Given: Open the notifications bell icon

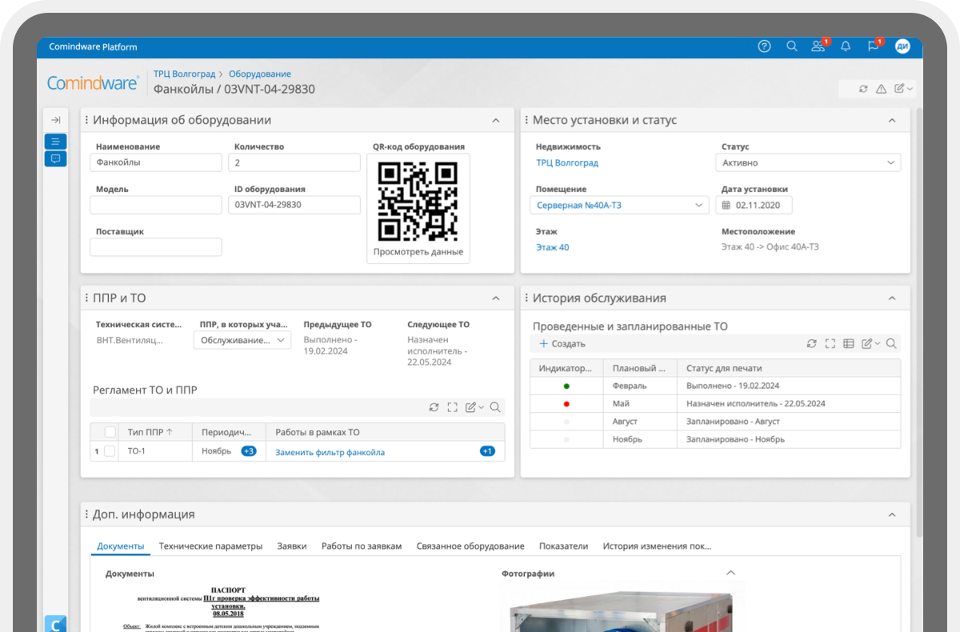Looking at the screenshot, I should (x=846, y=46).
